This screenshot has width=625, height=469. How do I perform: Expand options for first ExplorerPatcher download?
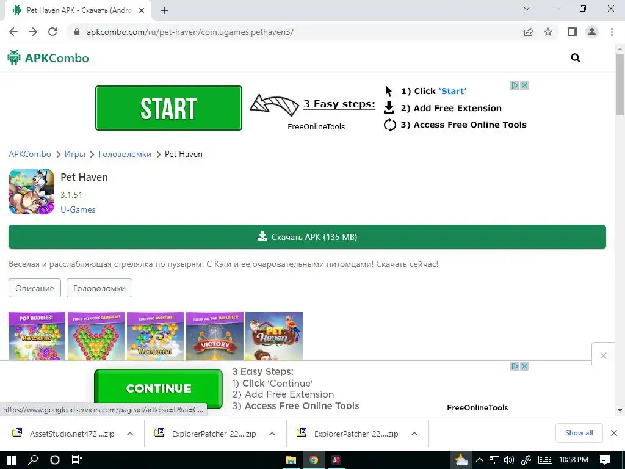pos(272,434)
